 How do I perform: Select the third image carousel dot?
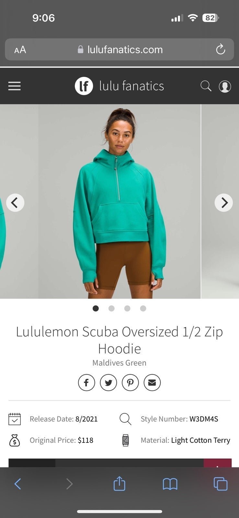127,308
